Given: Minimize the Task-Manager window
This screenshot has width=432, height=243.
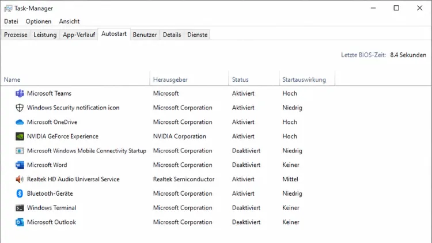Looking at the screenshot, I should tap(373, 8).
